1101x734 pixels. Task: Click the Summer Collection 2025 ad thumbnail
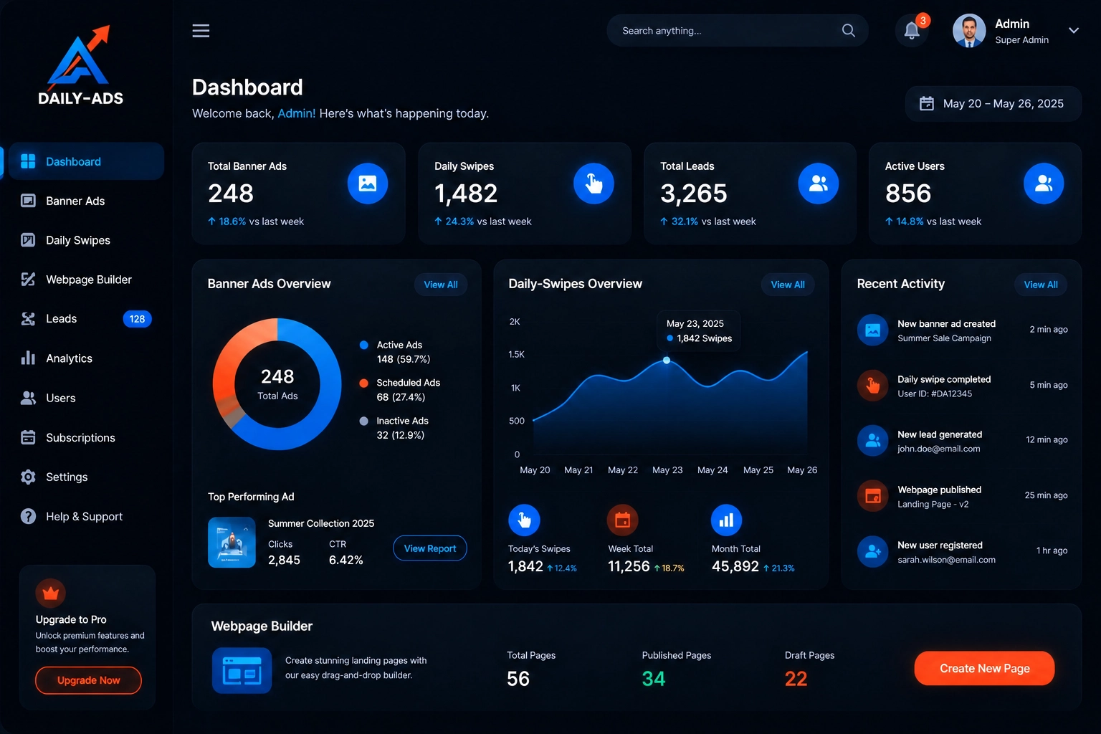(232, 543)
